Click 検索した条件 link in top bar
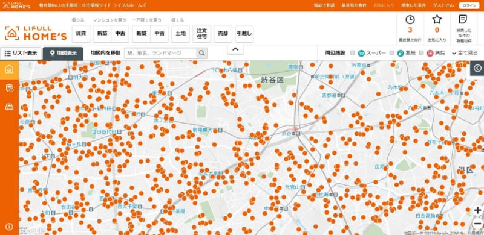 [x=413, y=5]
